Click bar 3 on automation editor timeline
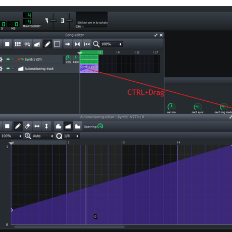 (123, 142)
